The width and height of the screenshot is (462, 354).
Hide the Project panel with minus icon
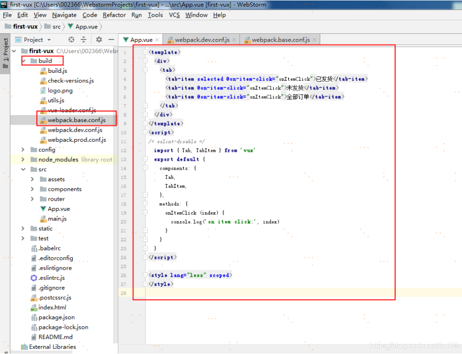[111, 39]
